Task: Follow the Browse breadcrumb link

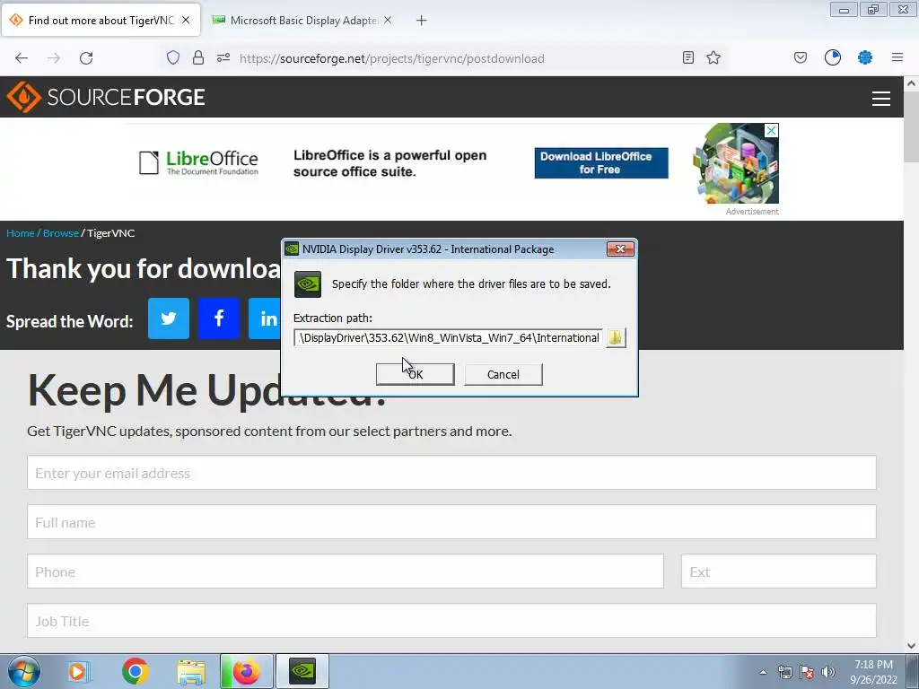Action: click(60, 232)
